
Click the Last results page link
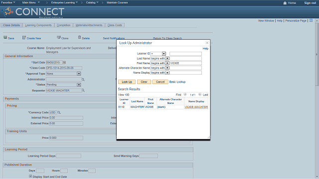(x=205, y=95)
